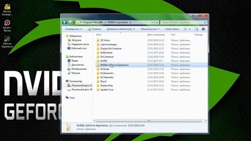This screenshot has height=141, width=251.
Task: Select Компьютер in navigation pane
Action: coord(76,81)
